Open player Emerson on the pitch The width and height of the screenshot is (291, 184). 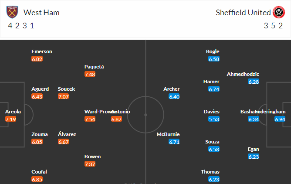coord(42,51)
